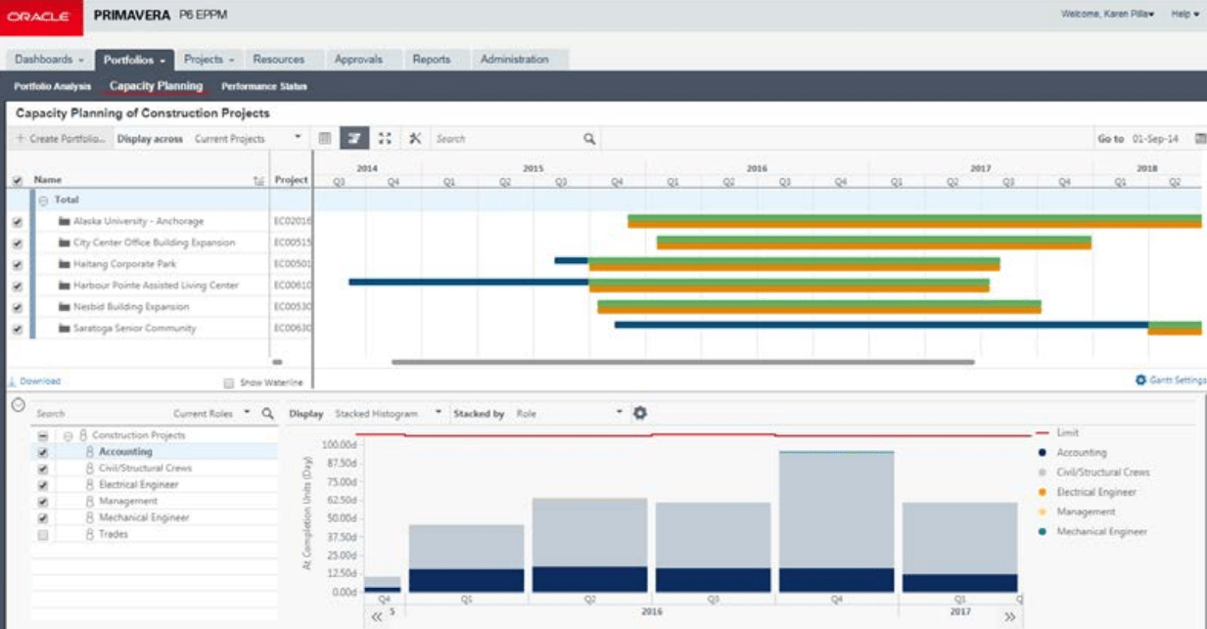Open the Performance Status page link

pos(264,86)
